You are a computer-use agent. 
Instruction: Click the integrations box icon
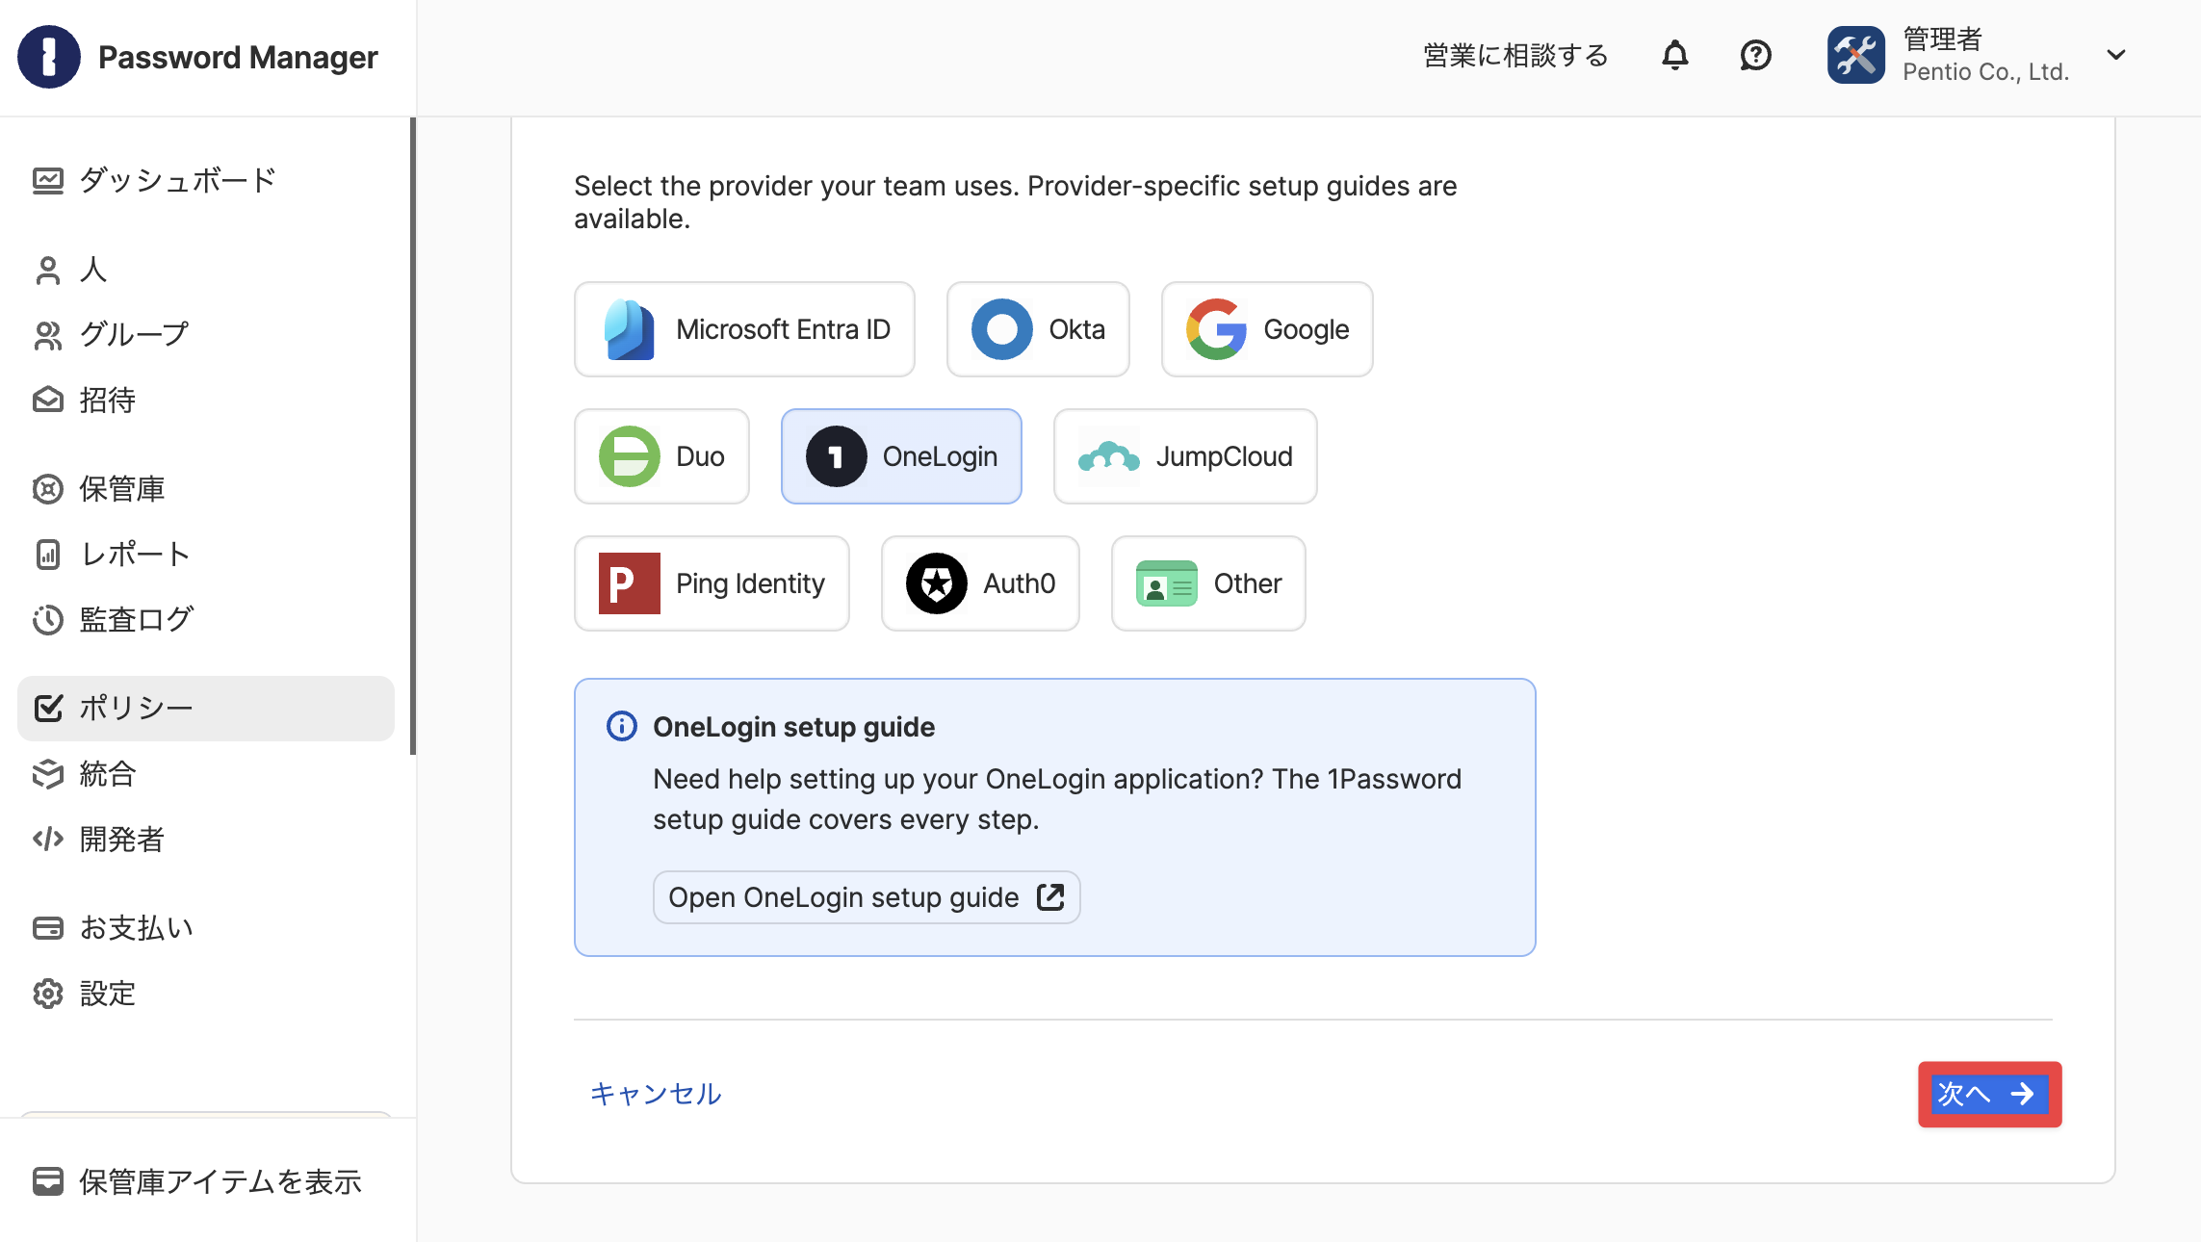48,774
